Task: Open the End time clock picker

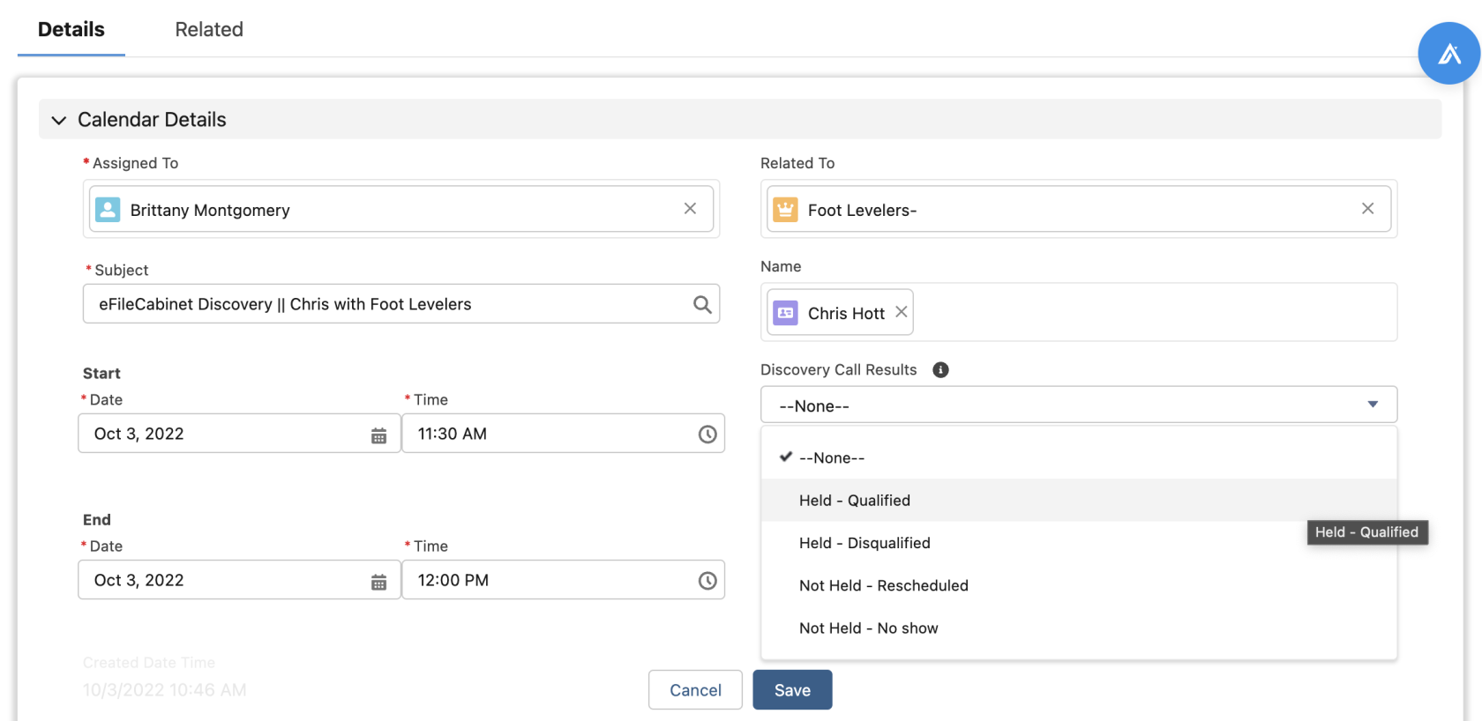Action: coord(707,581)
